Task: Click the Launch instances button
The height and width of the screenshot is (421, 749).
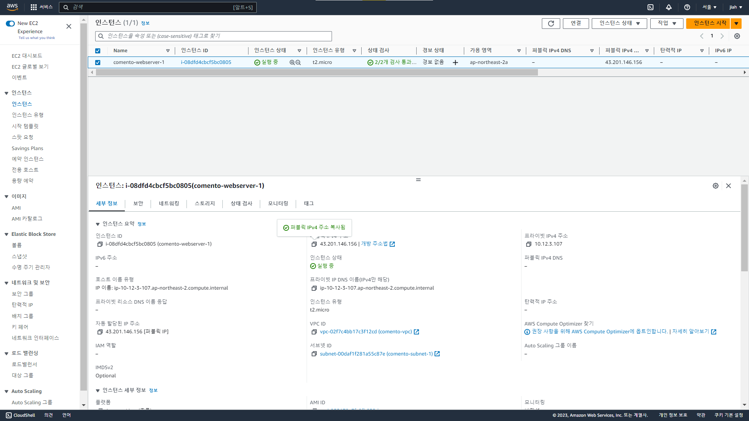Action: pos(708,23)
